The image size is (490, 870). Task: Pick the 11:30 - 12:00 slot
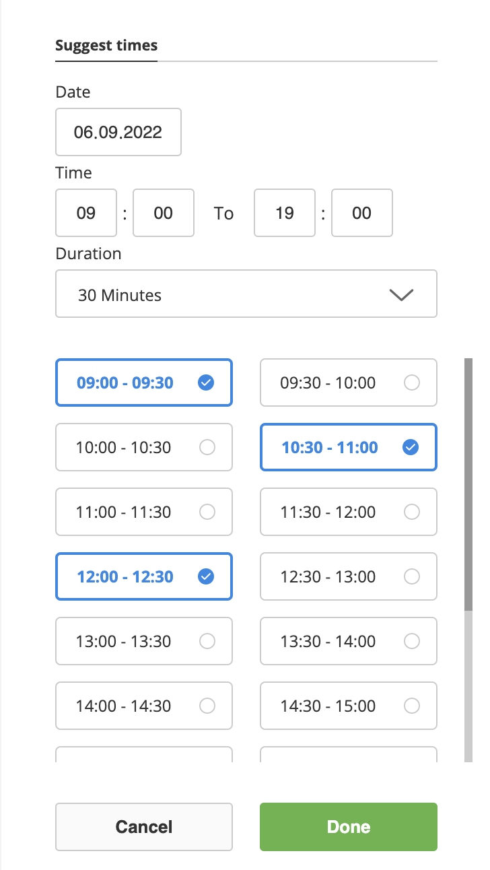click(x=348, y=512)
